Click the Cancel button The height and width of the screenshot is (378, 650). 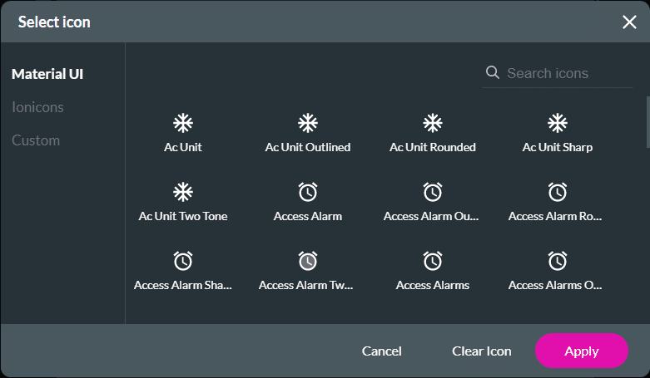382,351
